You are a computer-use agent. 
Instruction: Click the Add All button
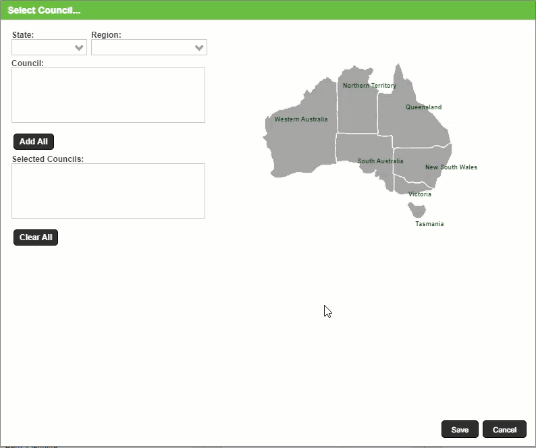34,142
